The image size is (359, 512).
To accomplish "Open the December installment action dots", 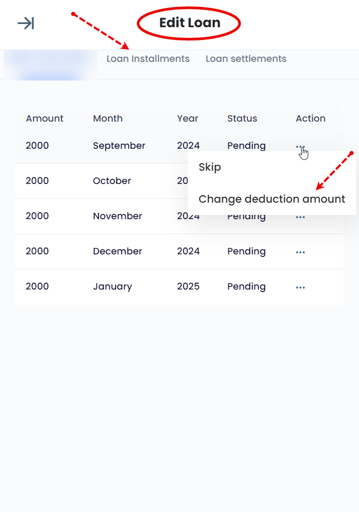I will pos(300,252).
